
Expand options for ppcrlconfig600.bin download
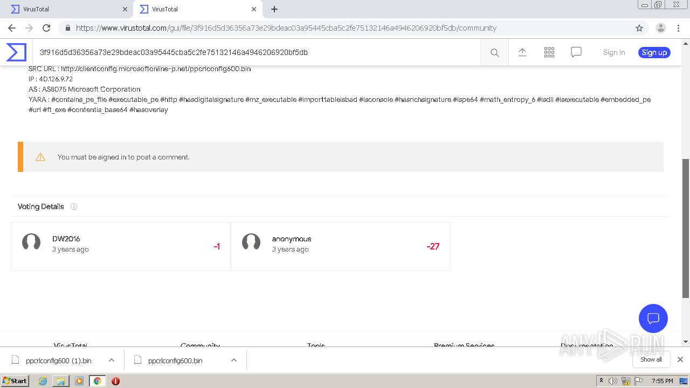pos(234,360)
